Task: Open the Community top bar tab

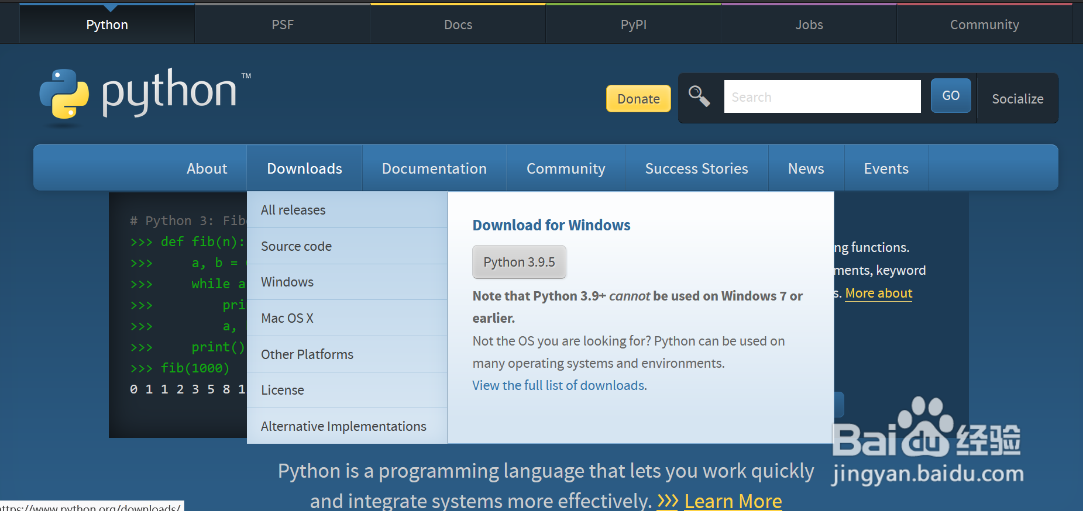Action: 985,25
